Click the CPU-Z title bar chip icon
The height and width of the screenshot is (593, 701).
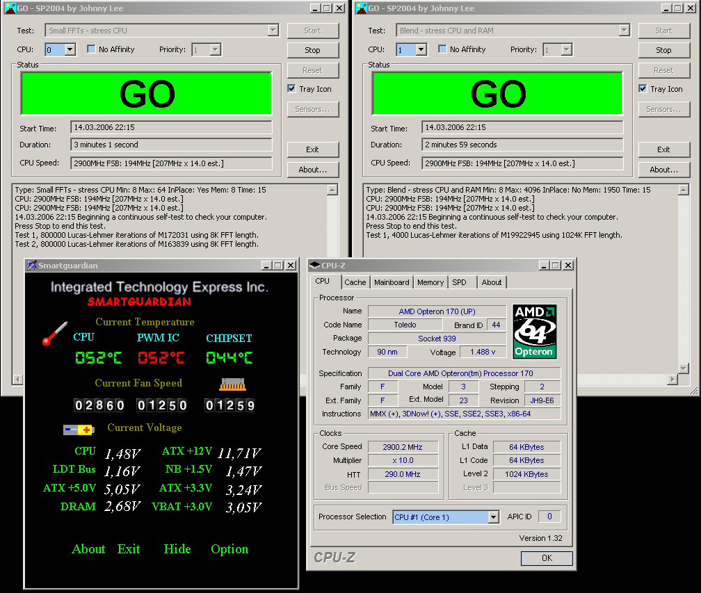click(315, 266)
